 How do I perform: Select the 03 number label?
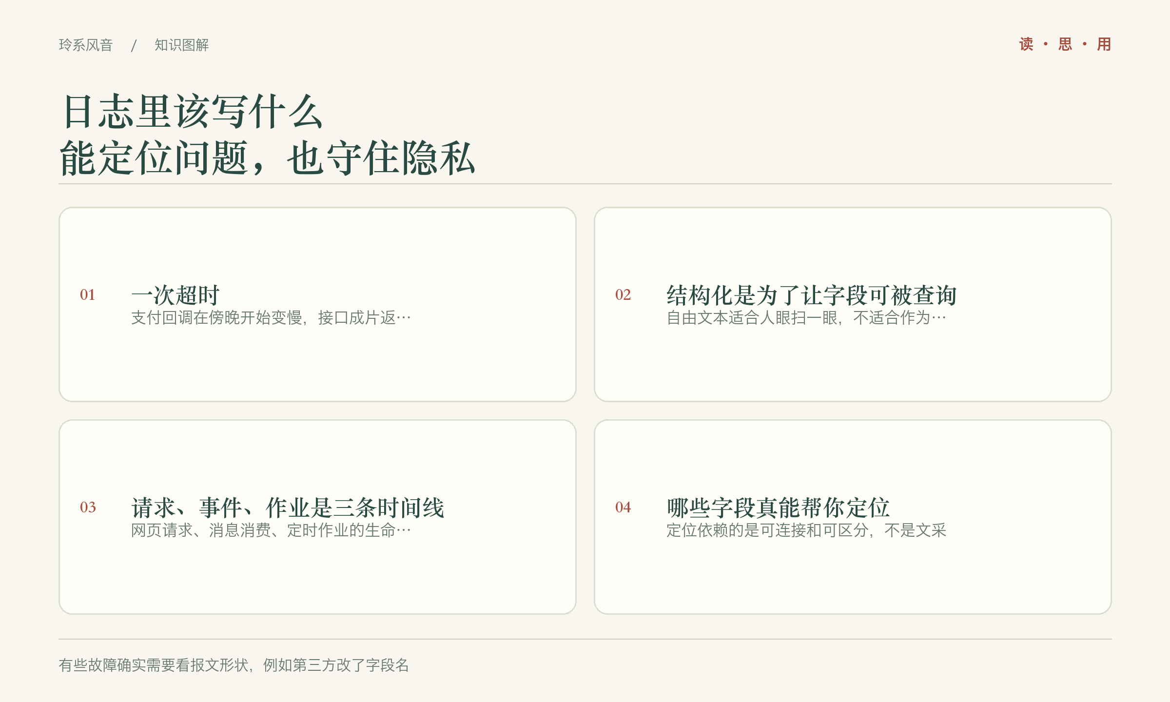pos(88,507)
